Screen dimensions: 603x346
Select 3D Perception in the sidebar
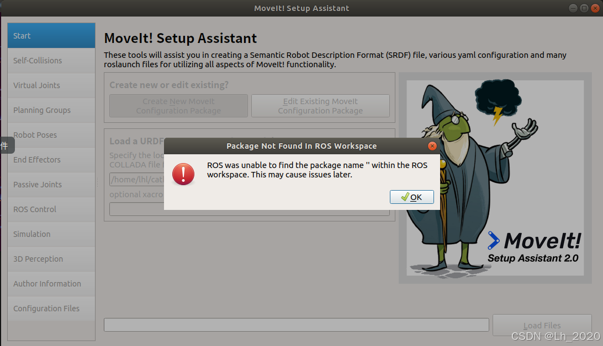click(x=51, y=259)
